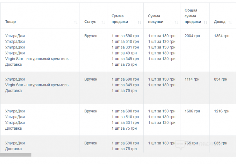The height and width of the screenshot is (164, 236).
Task: Click the 1606 грн total sale value
Action: (x=192, y=111)
